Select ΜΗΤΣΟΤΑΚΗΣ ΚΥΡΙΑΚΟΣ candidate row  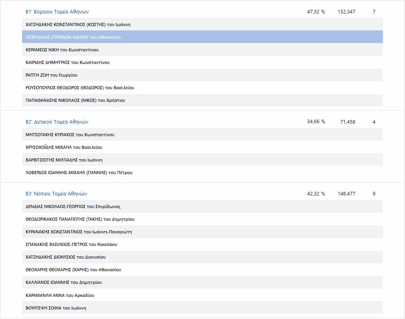[x=70, y=135]
